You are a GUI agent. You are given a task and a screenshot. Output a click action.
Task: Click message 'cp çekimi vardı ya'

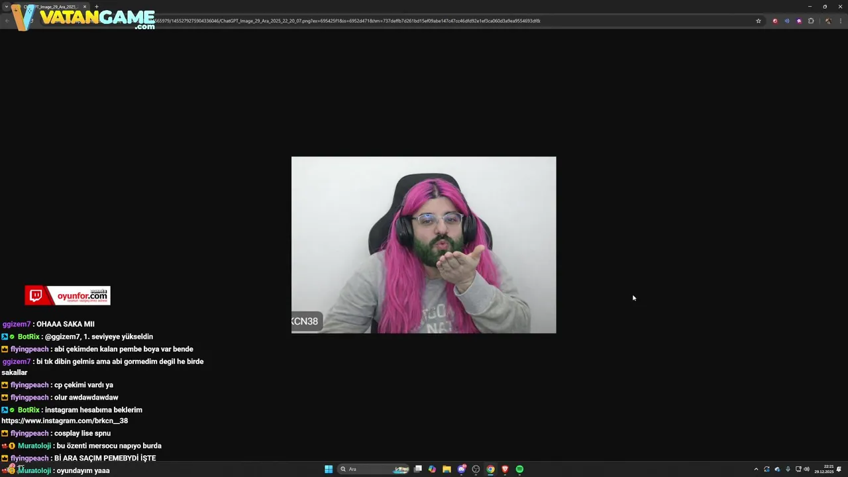[83, 385]
